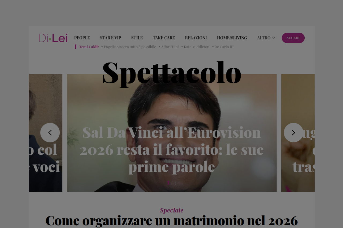Select the partially visible left slide
Viewport: 343px width, 228px height.
point(46,133)
